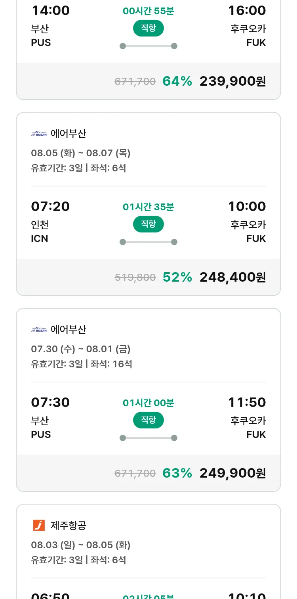Screen dimensions: 297x599
Task: Click the 07:20 departure time from 인천
Action: pyautogui.click(x=50, y=206)
